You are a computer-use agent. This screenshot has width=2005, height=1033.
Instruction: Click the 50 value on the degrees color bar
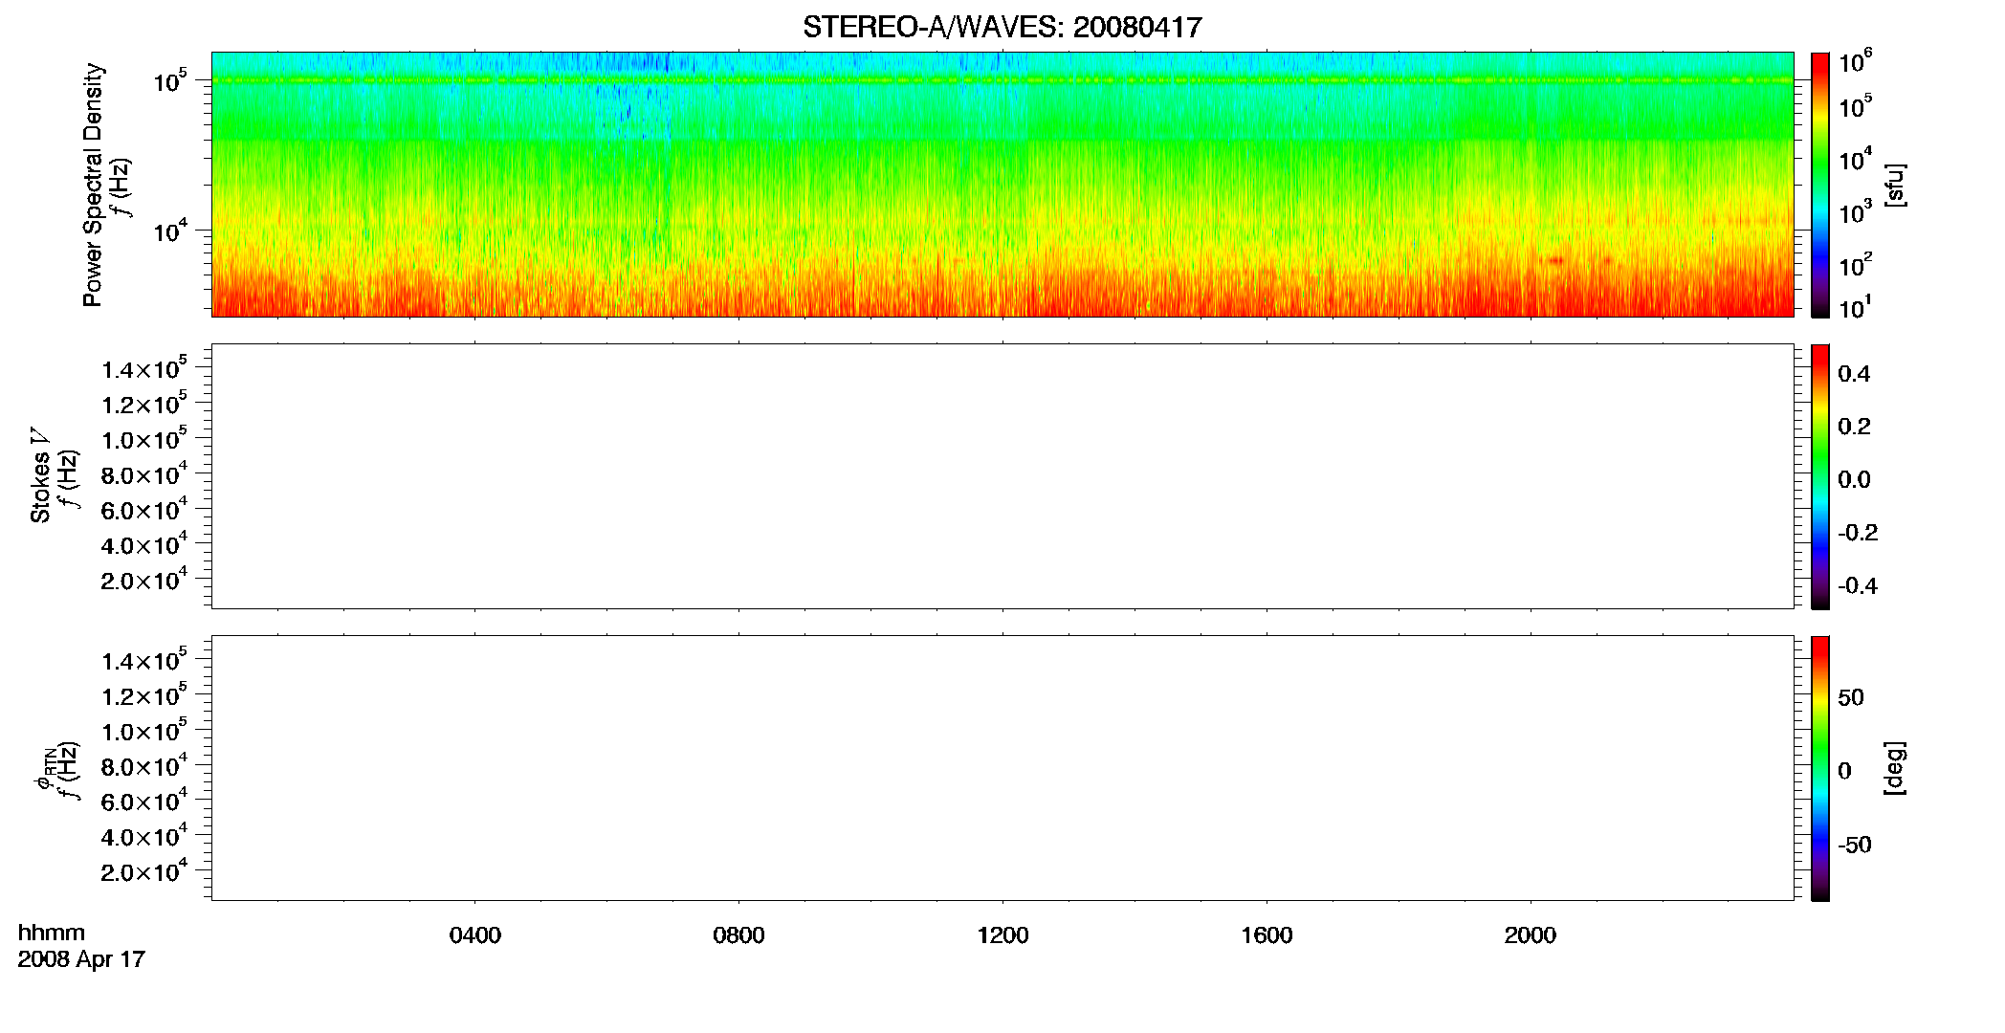[x=1851, y=697]
